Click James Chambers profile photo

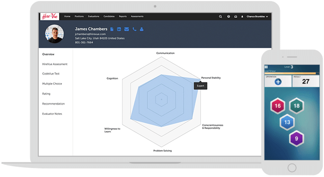click(x=54, y=34)
